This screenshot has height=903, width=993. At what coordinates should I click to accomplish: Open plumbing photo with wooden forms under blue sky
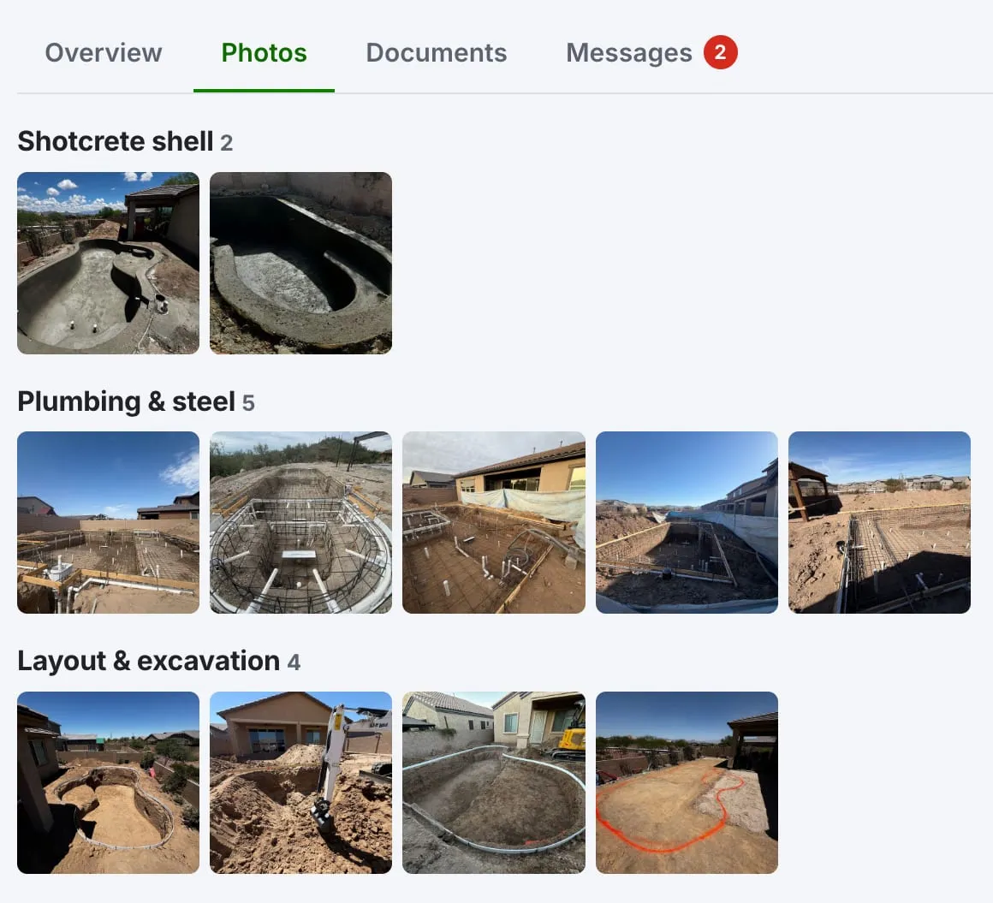pos(109,522)
